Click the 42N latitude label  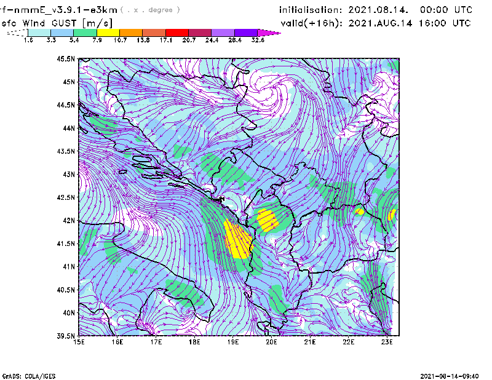[x=69, y=220]
